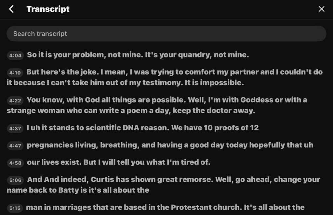Select the 5:06 timestamp badge
The width and height of the screenshot is (333, 215).
coord(15,180)
